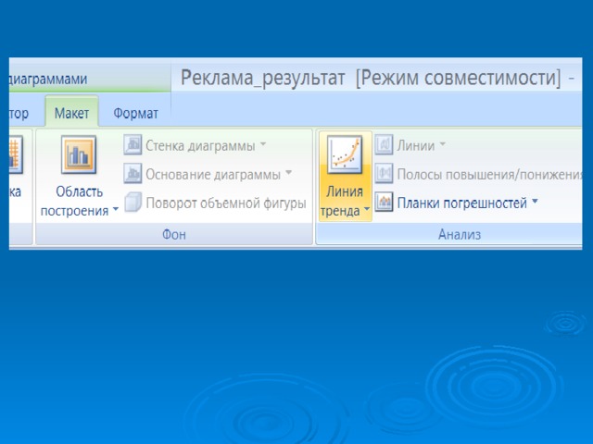Switch to the Формат tab
The width and height of the screenshot is (593, 444).
pos(136,113)
